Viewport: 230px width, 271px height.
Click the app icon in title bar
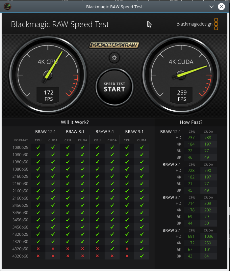8,7
